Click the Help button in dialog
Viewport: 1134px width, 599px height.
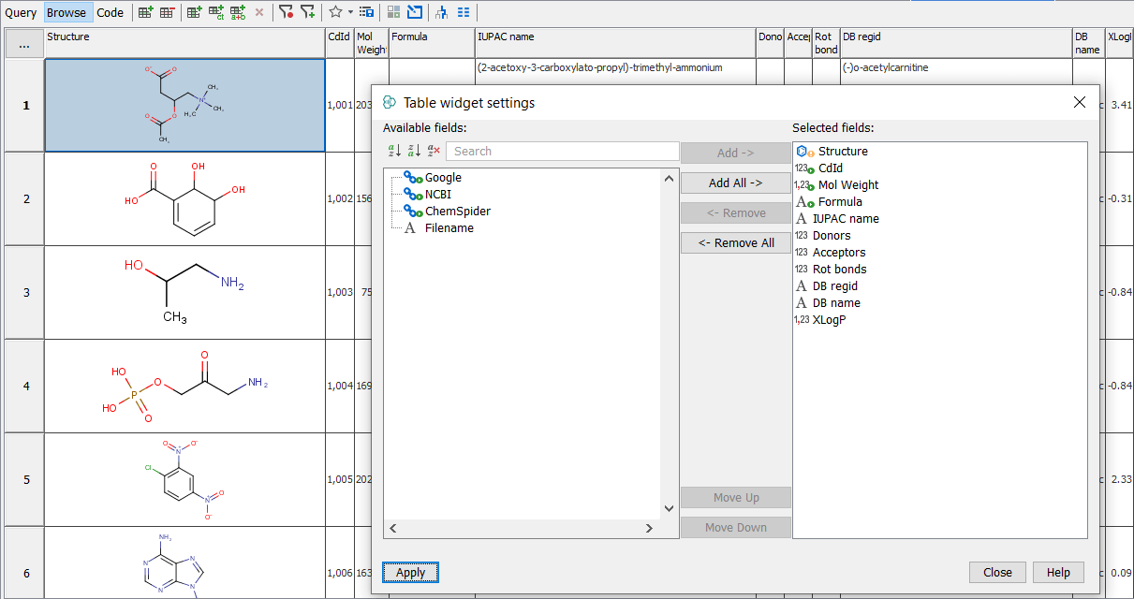coord(1058,573)
